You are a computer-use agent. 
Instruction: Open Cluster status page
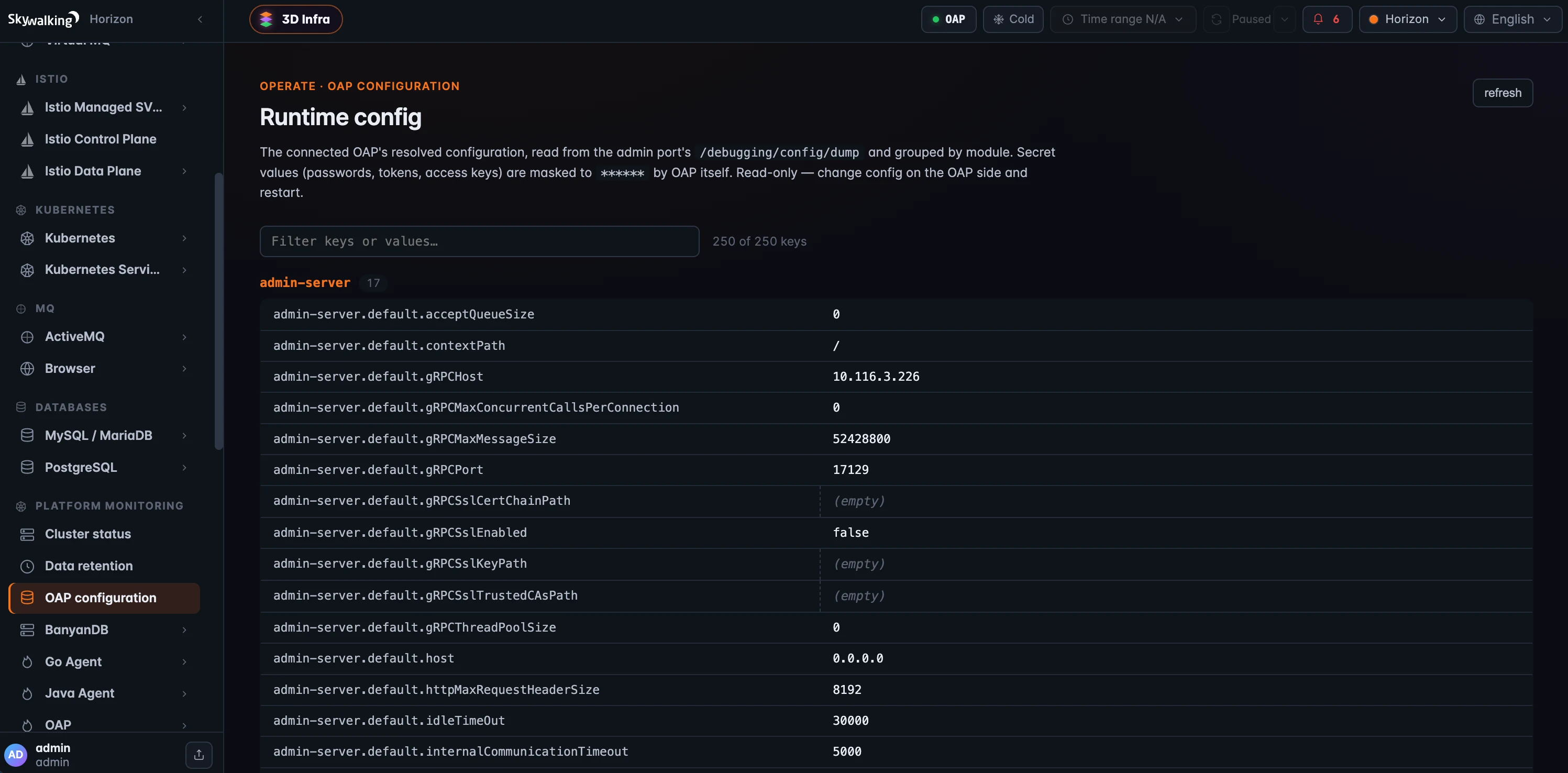tap(87, 534)
